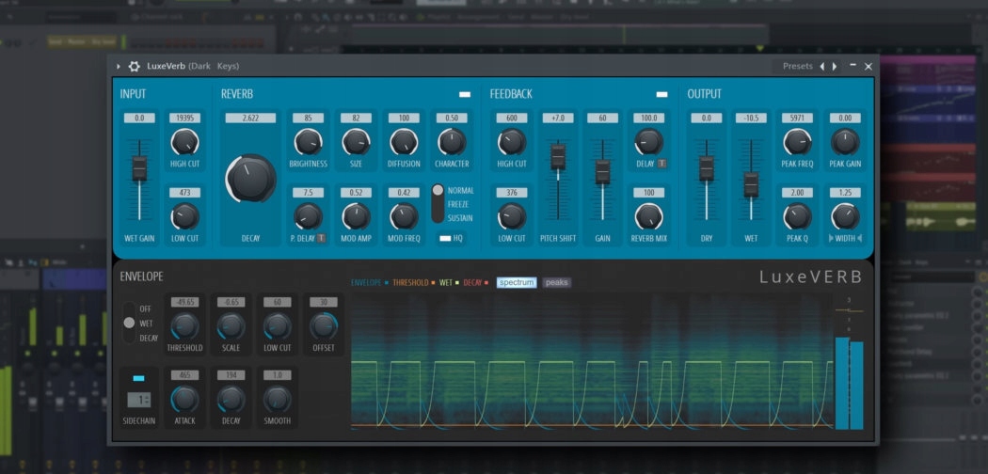
Task: Click the ENVELOPE section LOW CUT knob
Action: [278, 326]
